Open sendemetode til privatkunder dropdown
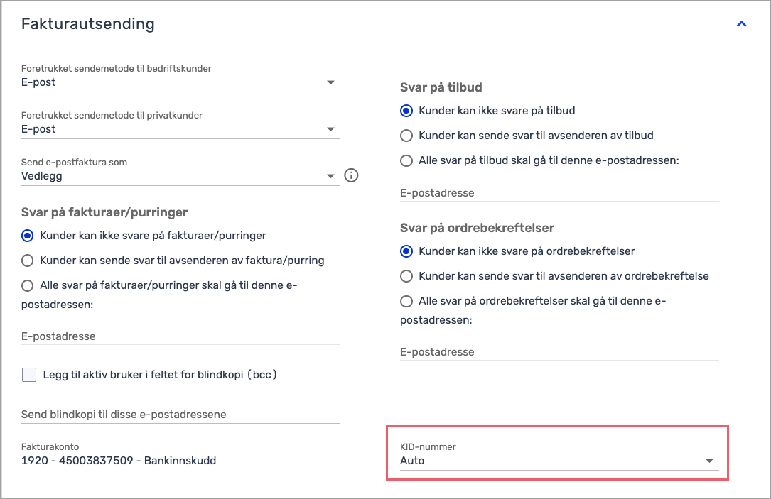The image size is (771, 499). click(180, 129)
